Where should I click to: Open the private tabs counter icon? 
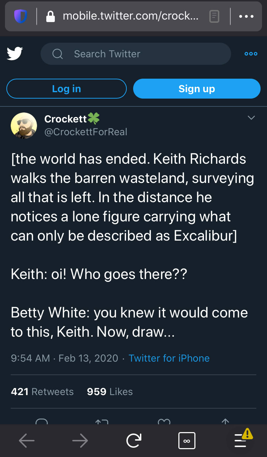187,441
